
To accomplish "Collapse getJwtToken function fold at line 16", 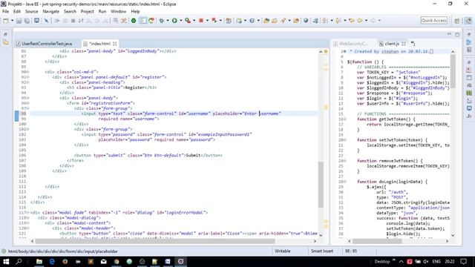I will 345,119.
